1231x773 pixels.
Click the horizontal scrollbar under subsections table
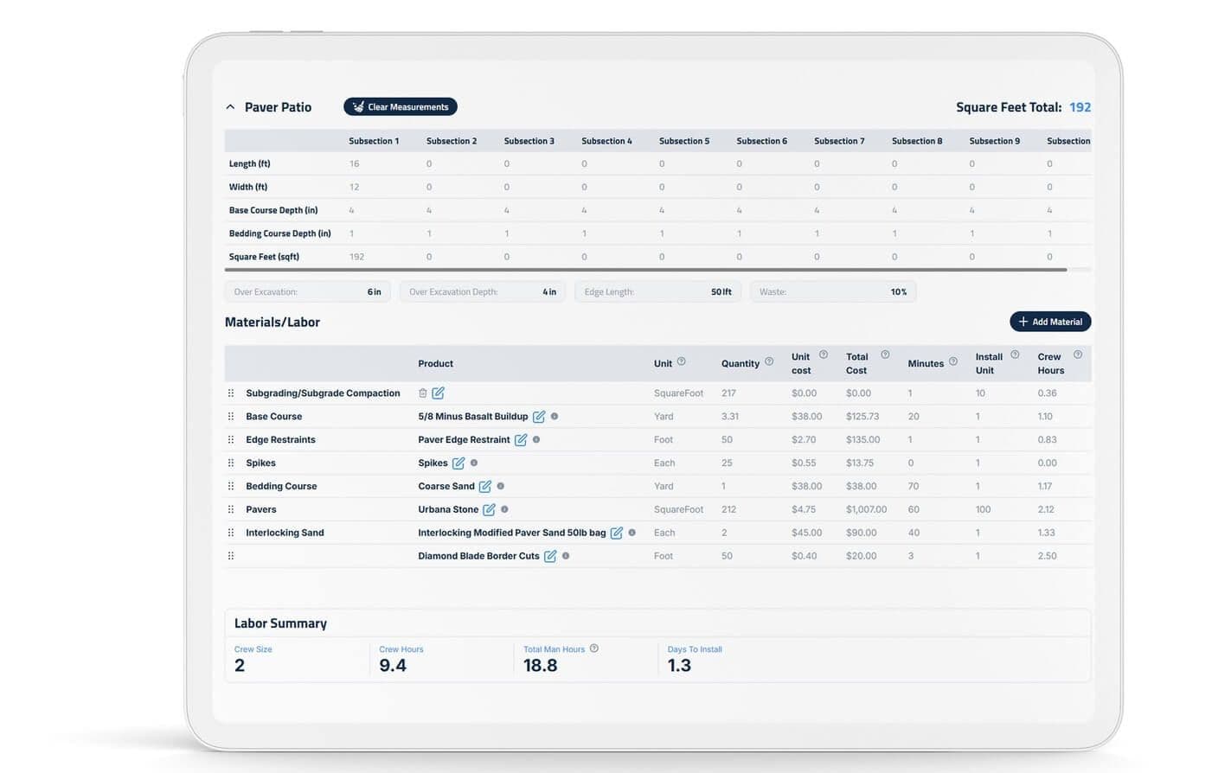pos(644,270)
